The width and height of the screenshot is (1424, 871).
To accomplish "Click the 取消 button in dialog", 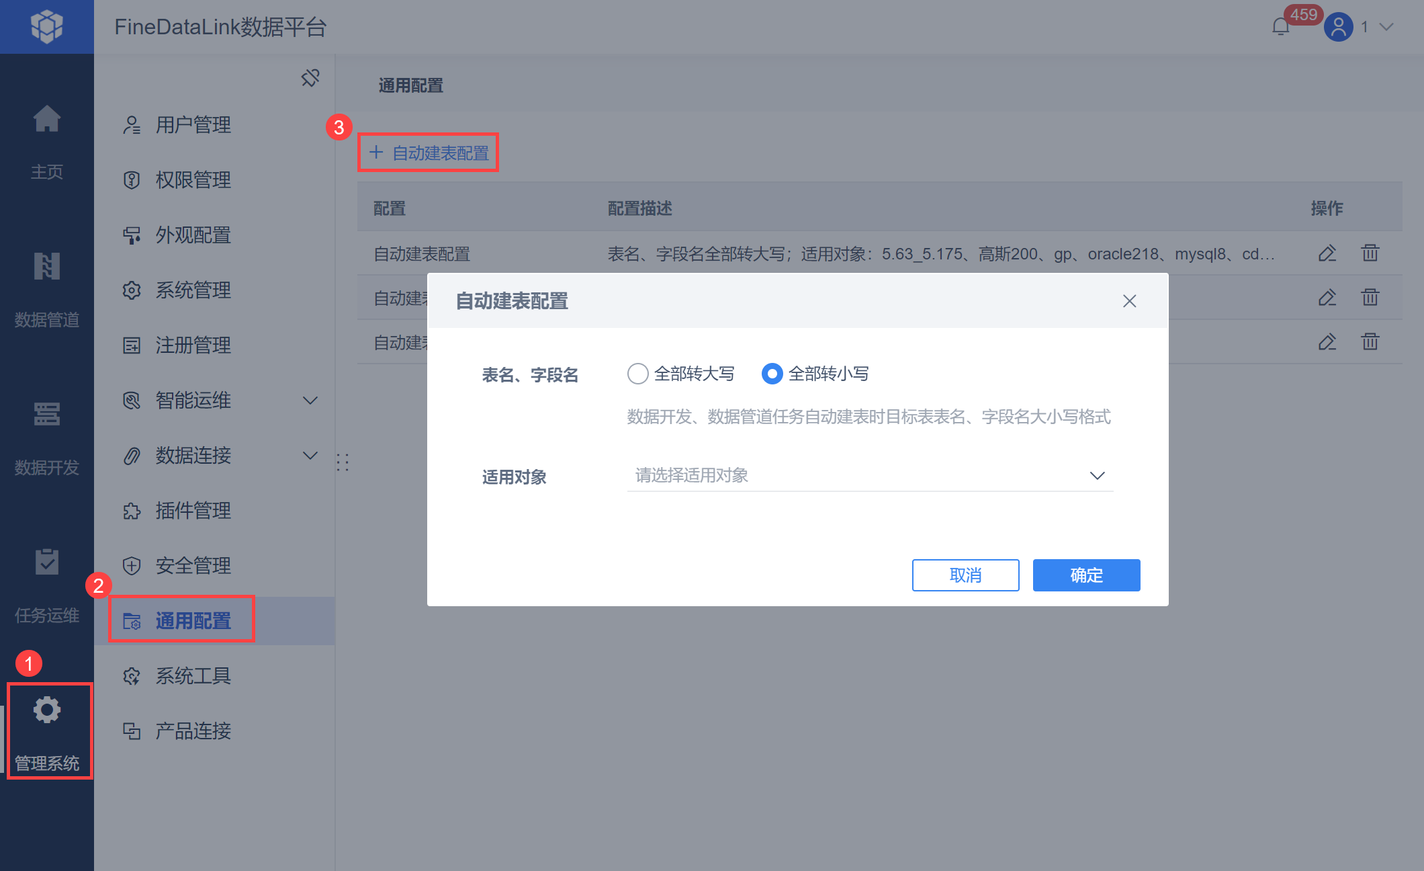I will click(965, 575).
